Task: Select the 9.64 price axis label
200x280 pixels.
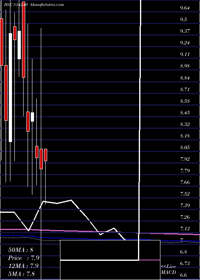Action: 185,8
